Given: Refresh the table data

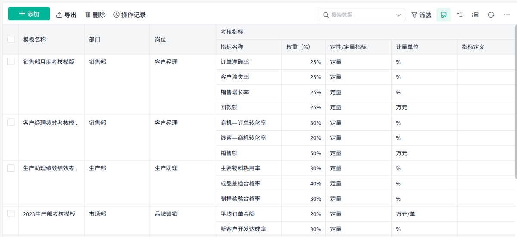Looking at the screenshot, I should click(x=491, y=15).
